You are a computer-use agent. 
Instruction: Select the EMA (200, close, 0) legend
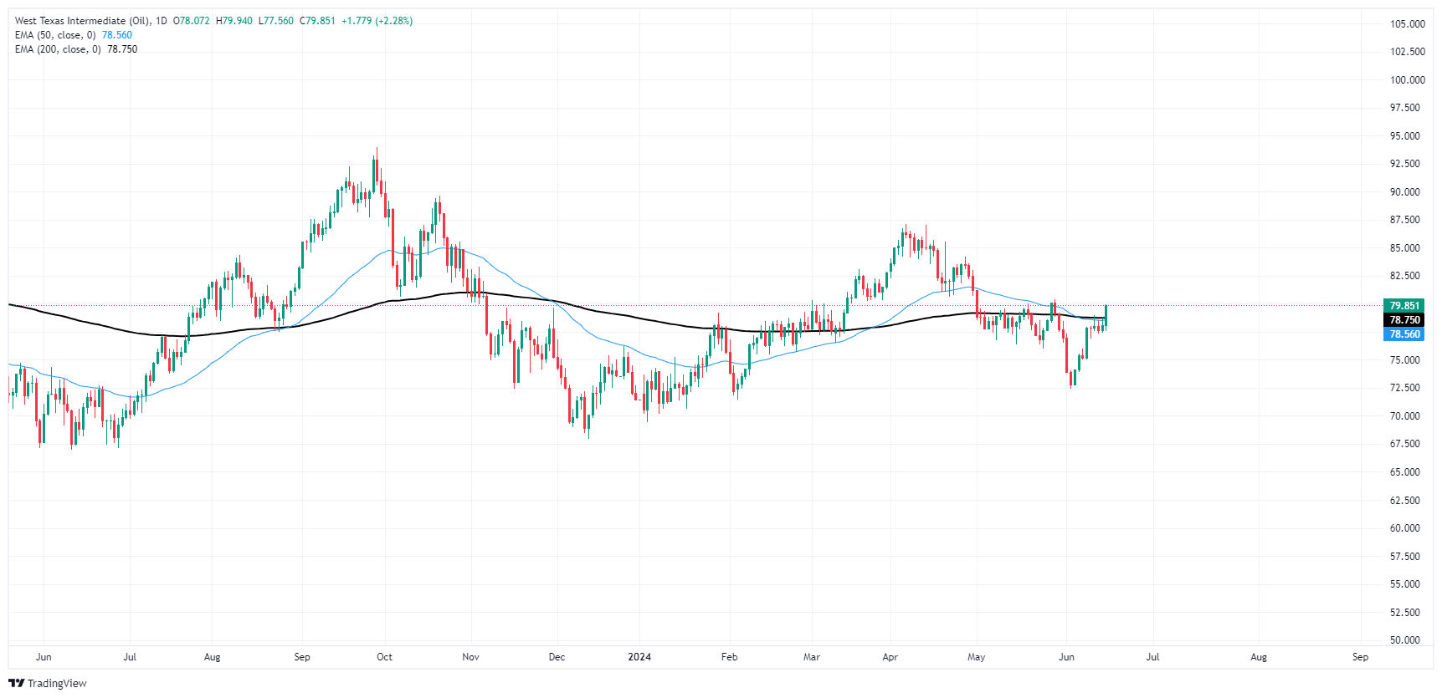(58, 49)
